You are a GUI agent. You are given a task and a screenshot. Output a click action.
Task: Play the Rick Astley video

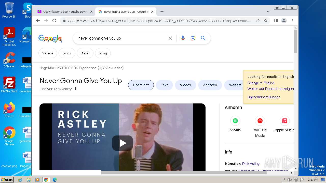123,143
